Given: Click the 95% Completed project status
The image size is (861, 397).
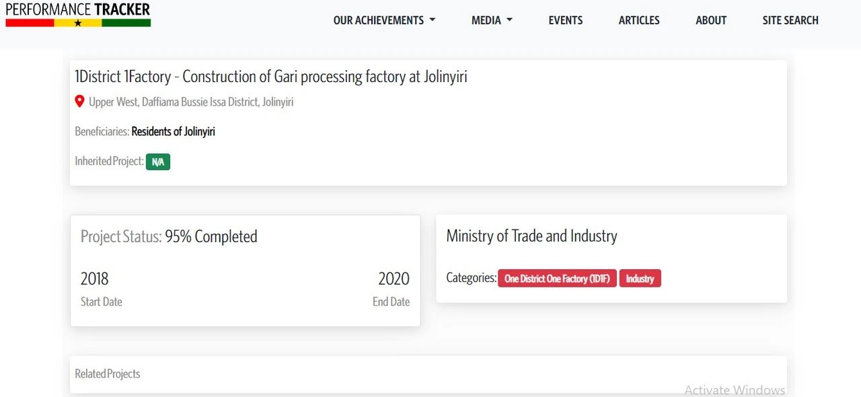Looking at the screenshot, I should pyautogui.click(x=211, y=237).
